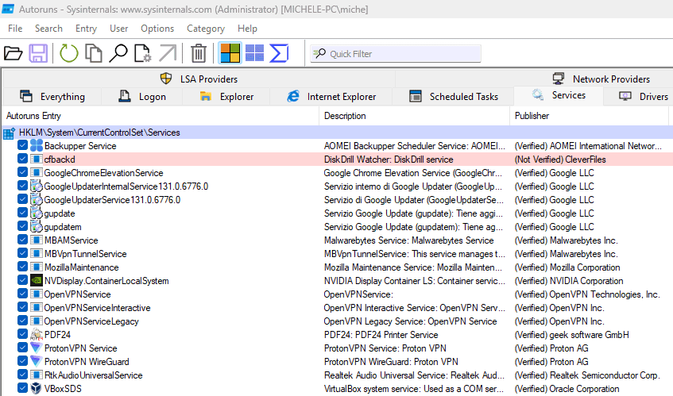Image resolution: width=673 pixels, height=396 pixels.
Task: Sort by the Description column header
Action: [x=414, y=116]
